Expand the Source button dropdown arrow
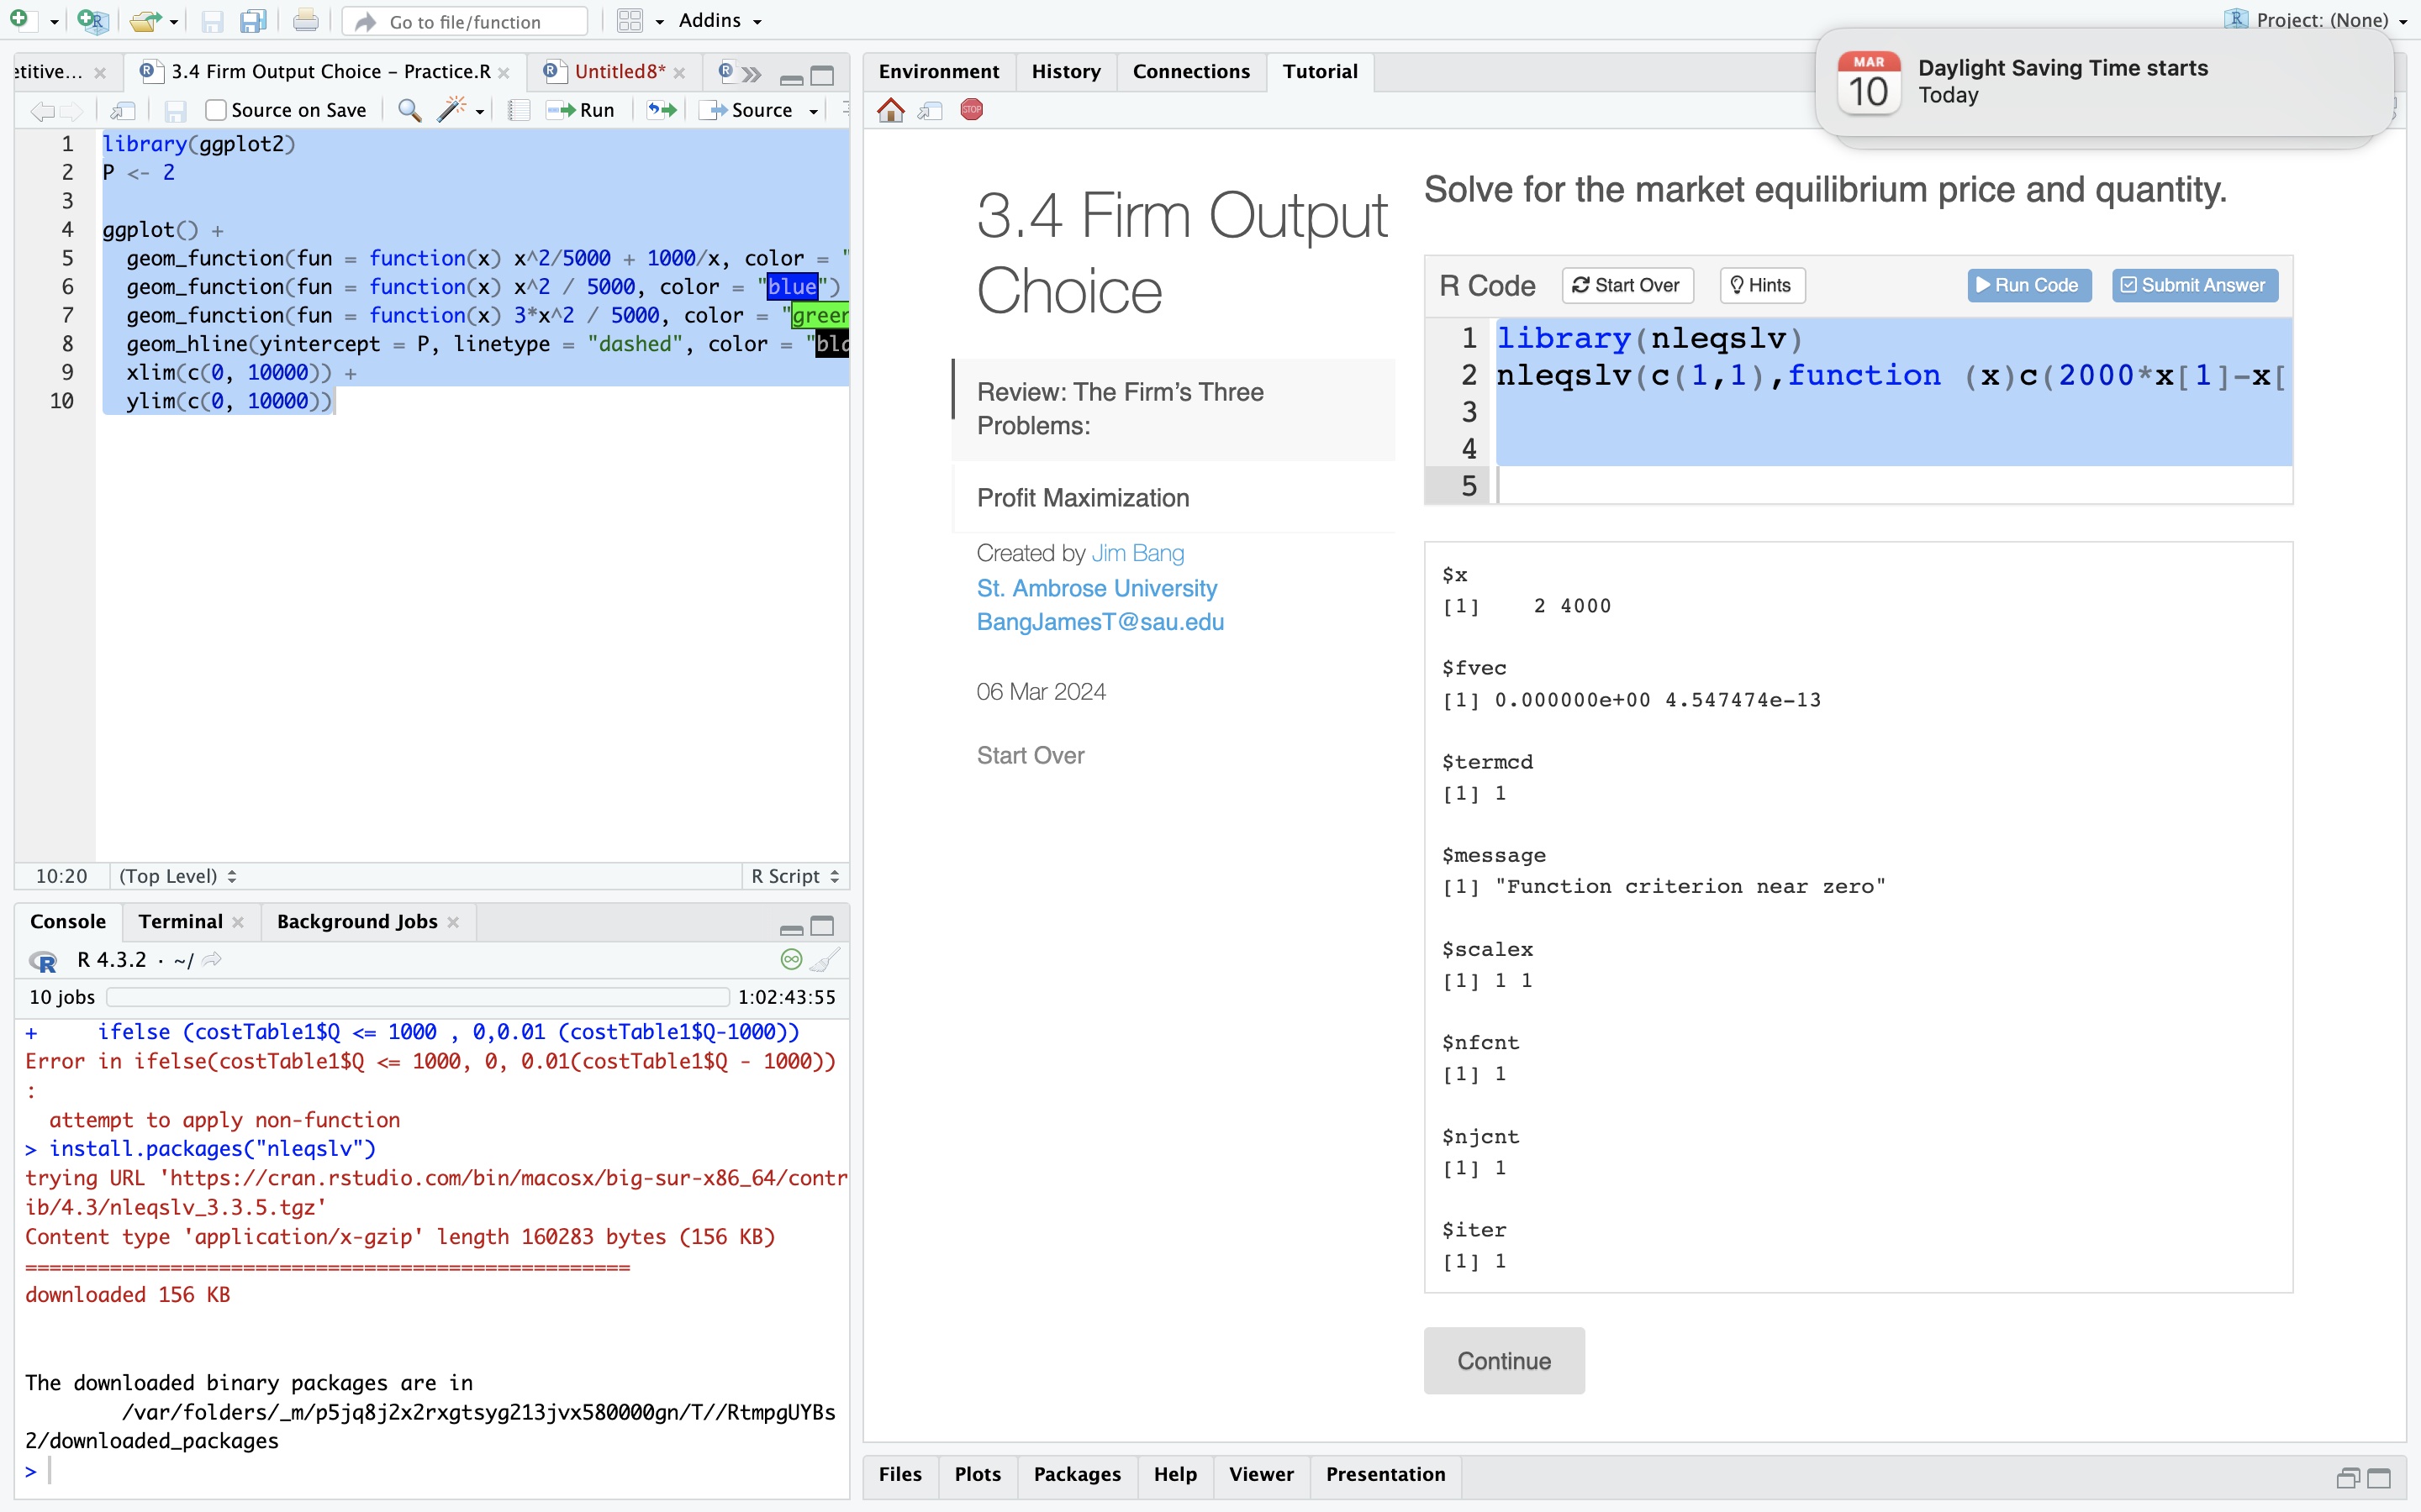The image size is (2421, 1512). 815,111
